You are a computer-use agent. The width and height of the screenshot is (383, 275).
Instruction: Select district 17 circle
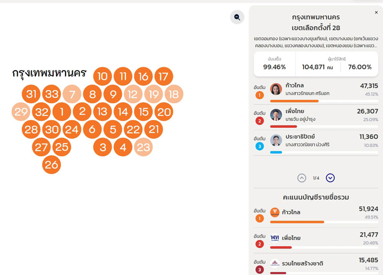163,76
